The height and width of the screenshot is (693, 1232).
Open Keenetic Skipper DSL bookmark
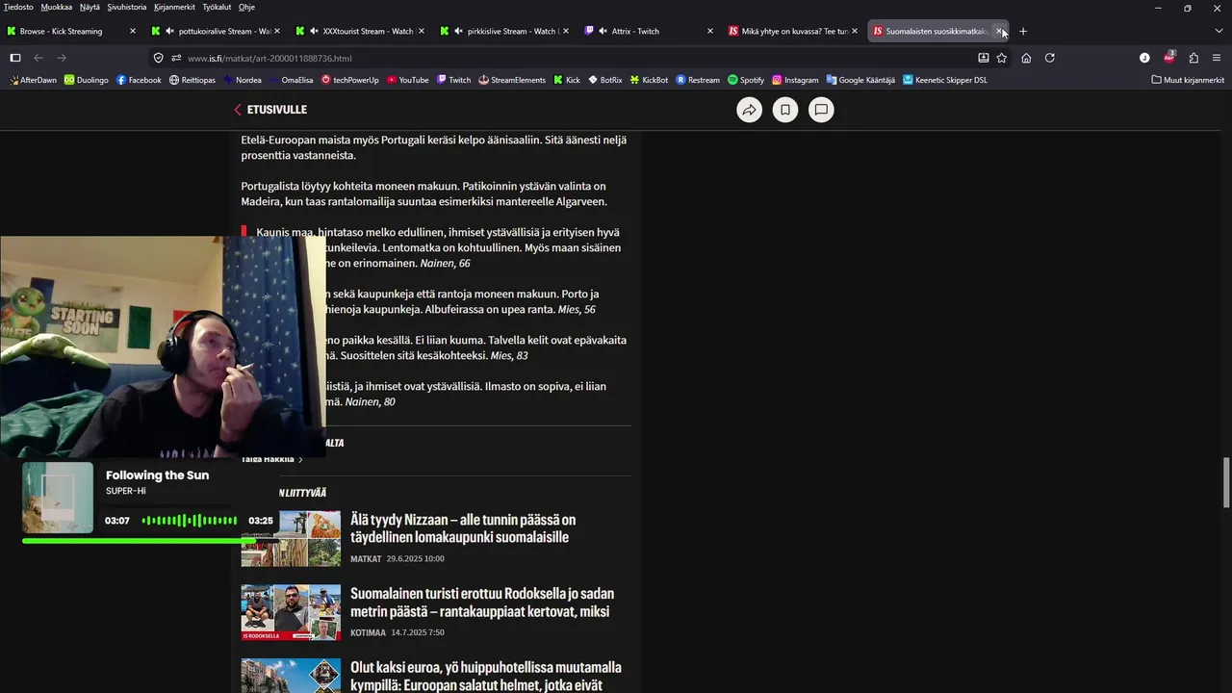945,80
